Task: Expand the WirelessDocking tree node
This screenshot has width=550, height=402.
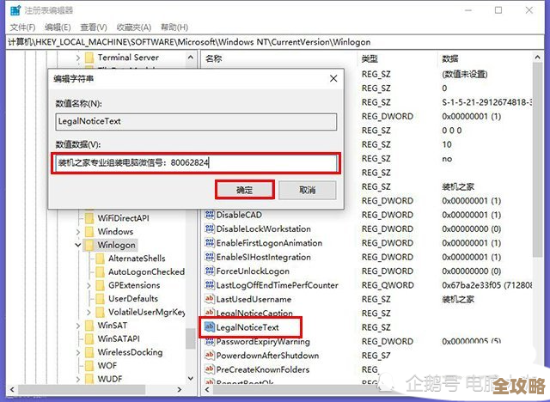Action: pyautogui.click(x=78, y=352)
